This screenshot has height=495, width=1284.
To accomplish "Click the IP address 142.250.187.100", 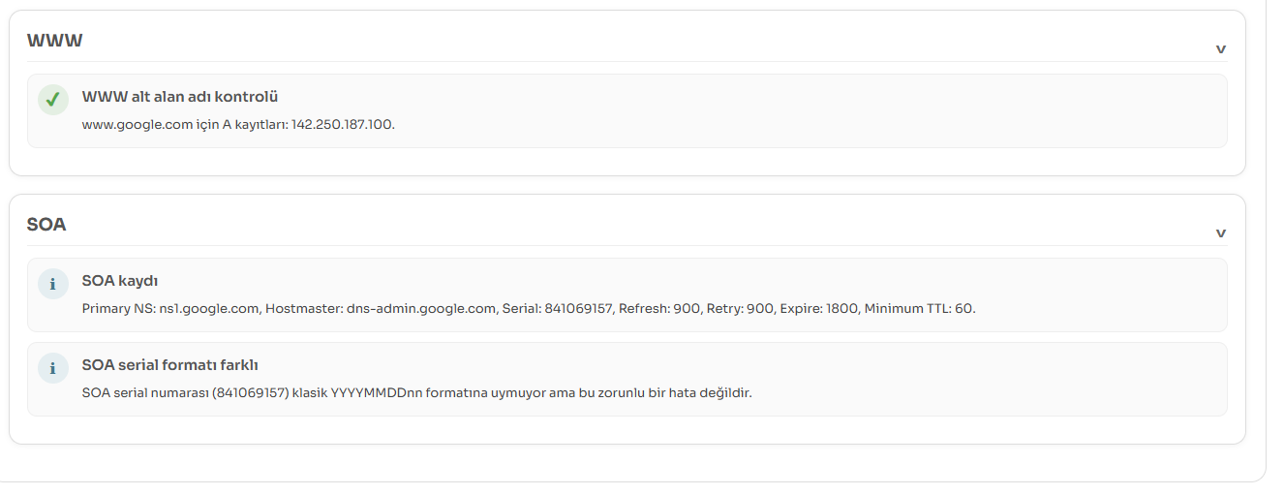I will point(343,125).
